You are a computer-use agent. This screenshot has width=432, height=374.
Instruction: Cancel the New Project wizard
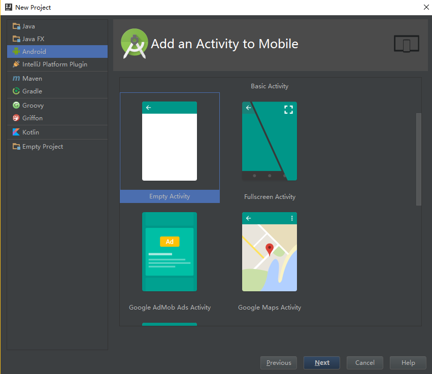point(365,363)
